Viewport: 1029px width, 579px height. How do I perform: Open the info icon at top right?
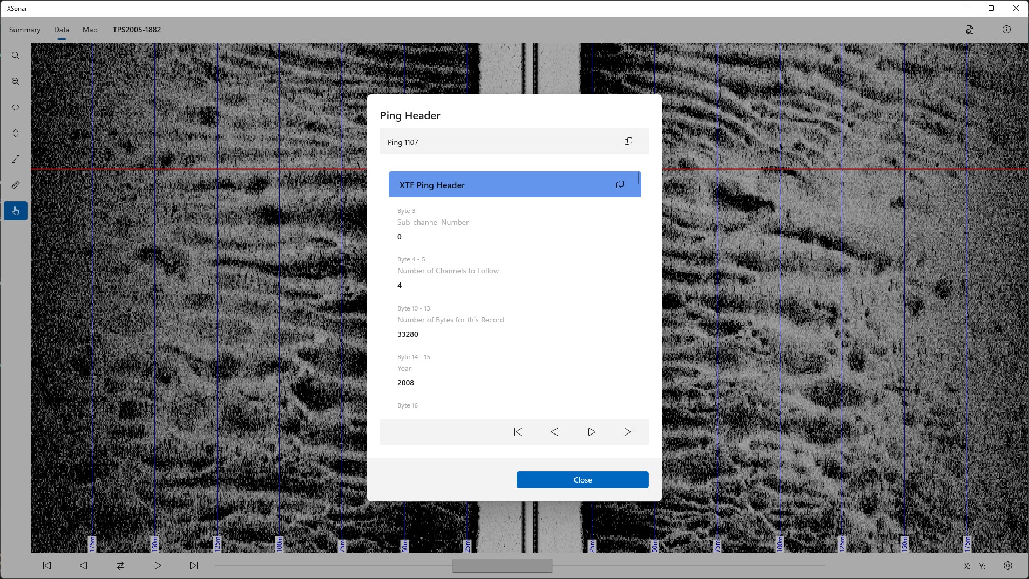click(1006, 30)
